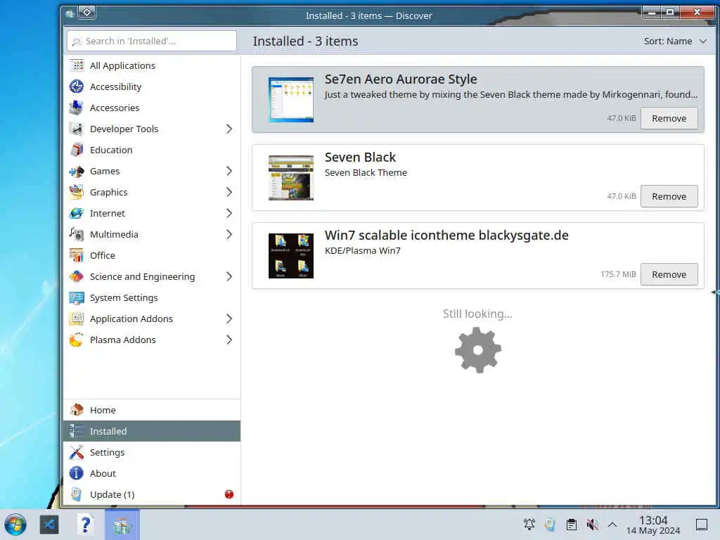
Task: Click the Multimedia category icon
Action: coord(77,235)
